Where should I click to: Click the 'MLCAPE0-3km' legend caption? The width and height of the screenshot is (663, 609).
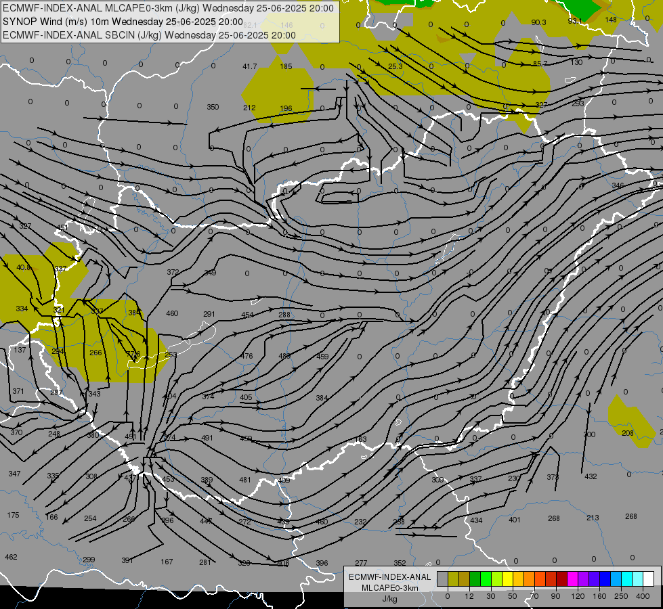tap(390, 588)
